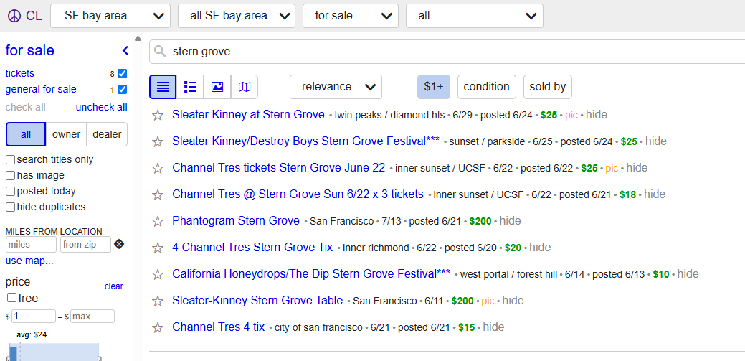Select the 'all' seller tab
This screenshot has width=745, height=361.
[x=26, y=134]
